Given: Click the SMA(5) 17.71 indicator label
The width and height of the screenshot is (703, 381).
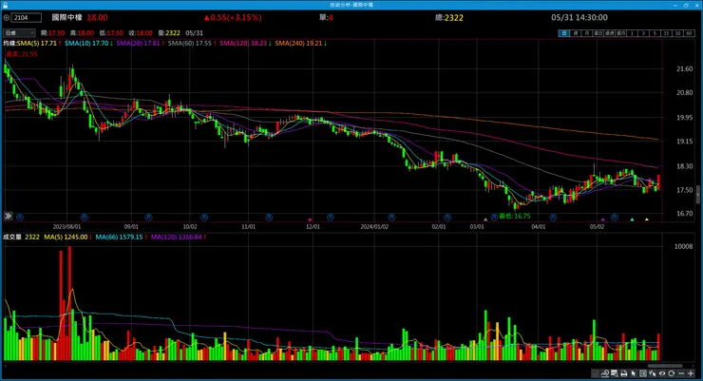Looking at the screenshot, I should pyautogui.click(x=37, y=43).
